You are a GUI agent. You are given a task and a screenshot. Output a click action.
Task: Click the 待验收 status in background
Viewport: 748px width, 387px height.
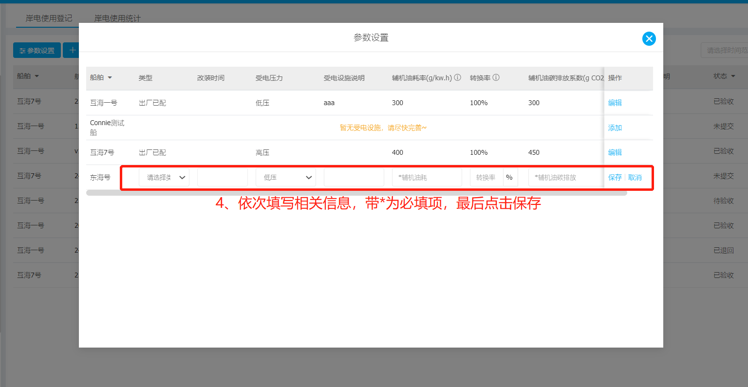pos(724,201)
